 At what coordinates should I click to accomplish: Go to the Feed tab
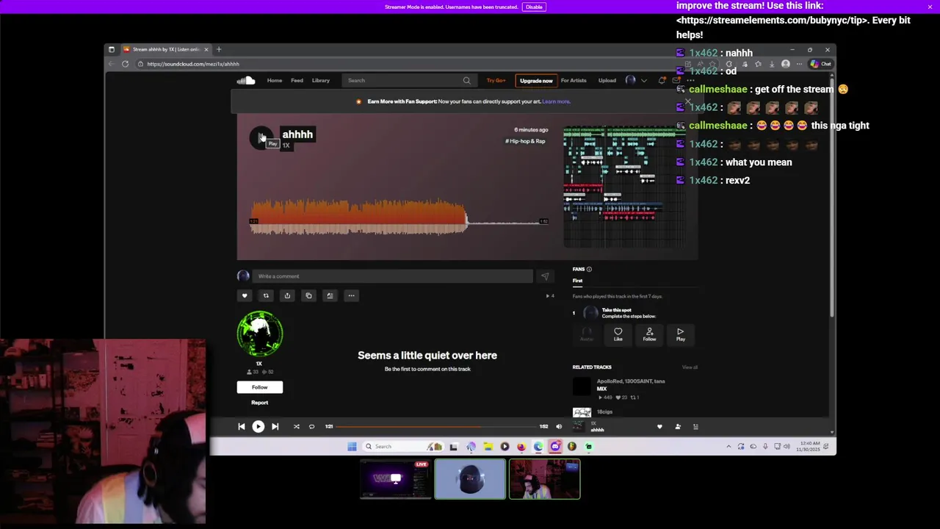pos(297,81)
